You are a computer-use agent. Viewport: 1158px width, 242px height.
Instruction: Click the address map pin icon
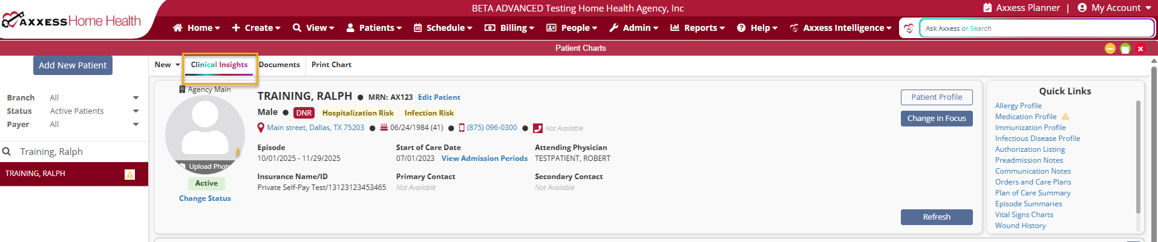(261, 128)
